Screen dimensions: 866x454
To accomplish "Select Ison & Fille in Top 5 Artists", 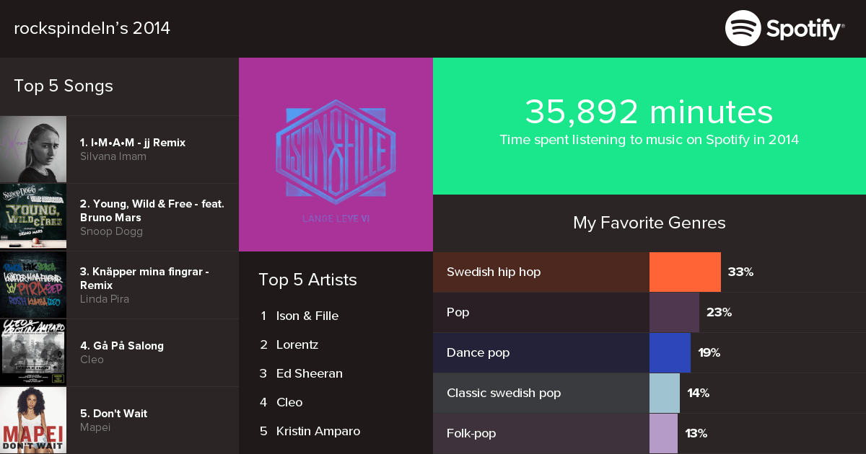I will (307, 316).
